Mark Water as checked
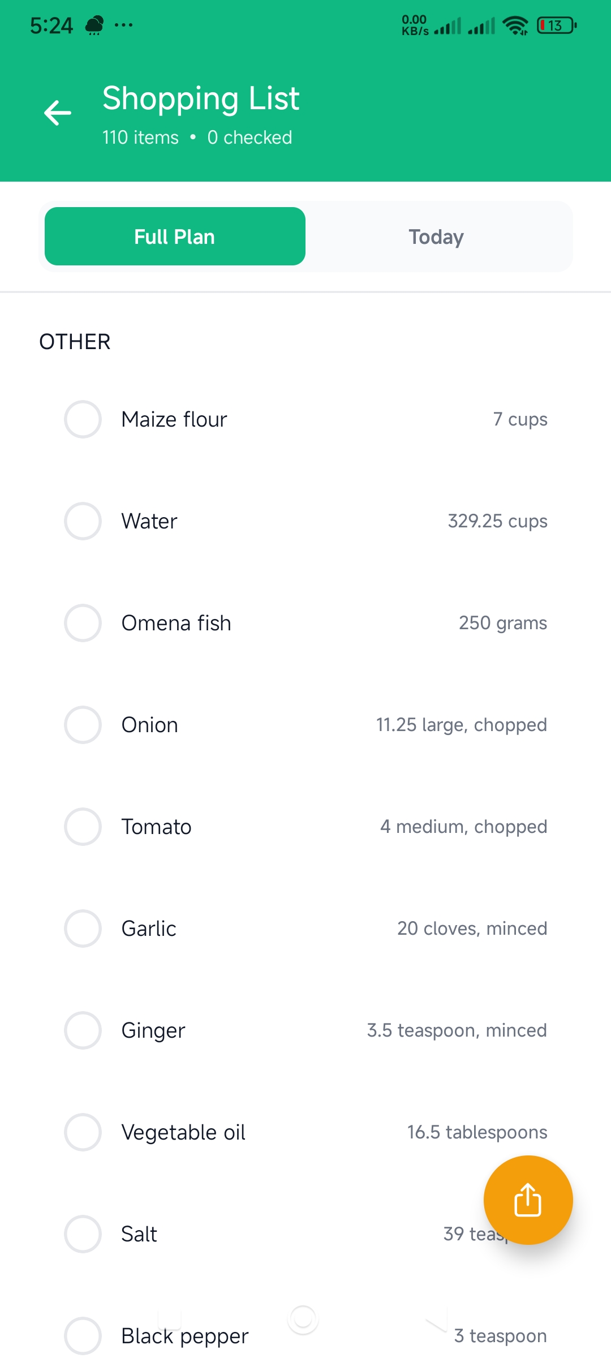 click(83, 521)
